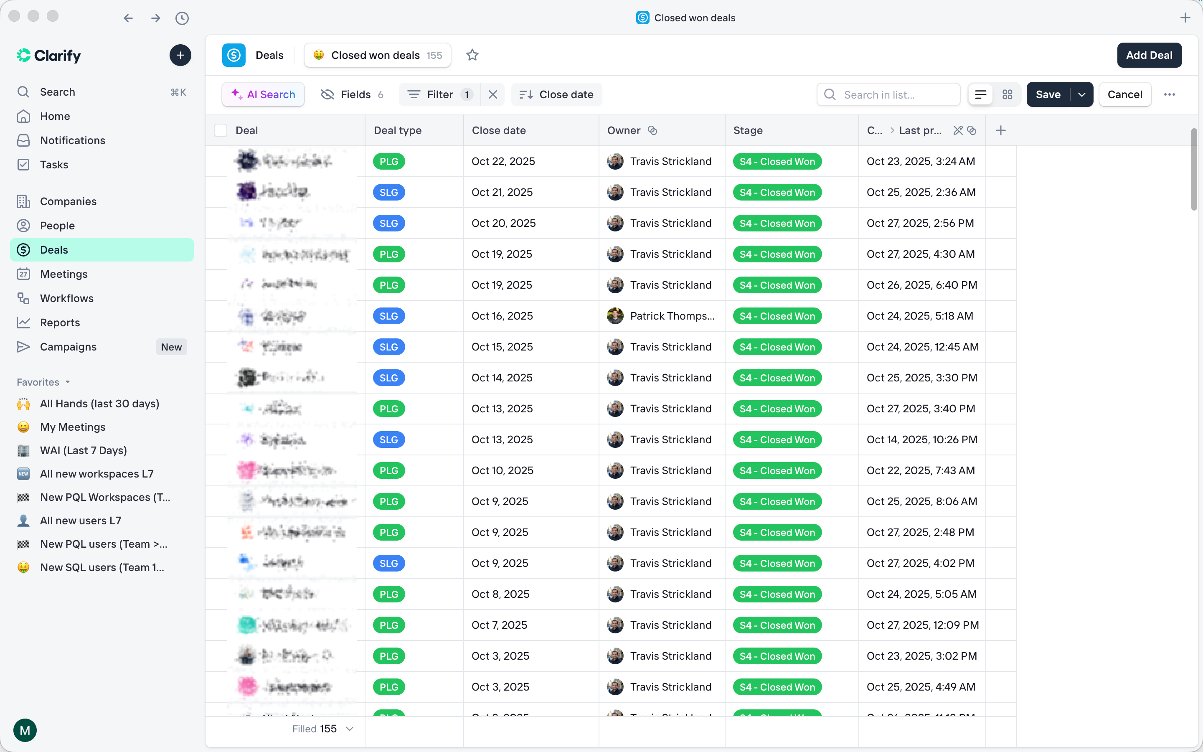Screen dimensions: 1203x752
Task: Clear the active filter with the X icon
Action: (x=492, y=94)
